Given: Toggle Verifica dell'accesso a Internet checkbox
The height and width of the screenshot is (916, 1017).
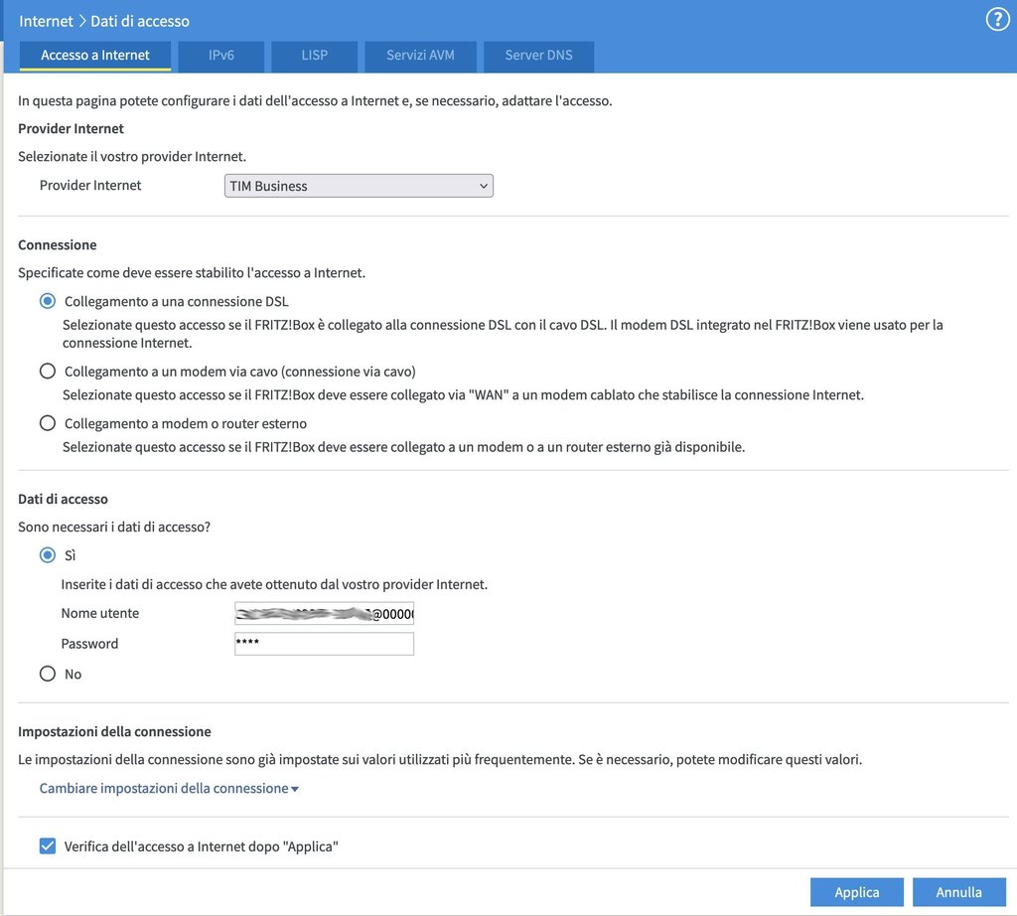Looking at the screenshot, I should [48, 846].
